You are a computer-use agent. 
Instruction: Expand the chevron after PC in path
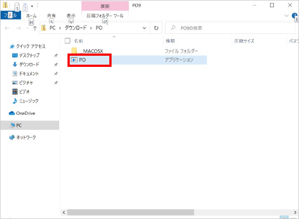click(60, 28)
